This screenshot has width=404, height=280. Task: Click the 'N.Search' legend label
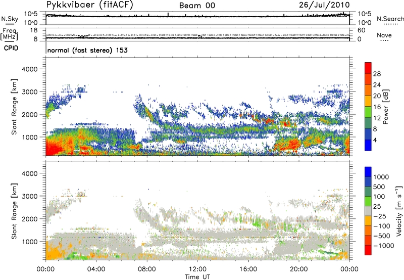coord(390,19)
